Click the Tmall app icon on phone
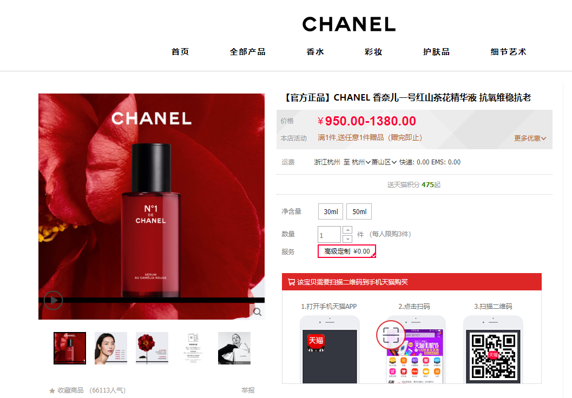Screen dimensions: 572x398 pyautogui.click(x=316, y=342)
